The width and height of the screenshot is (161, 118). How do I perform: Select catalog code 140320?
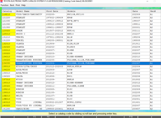pyautogui.click(x=9, y=106)
